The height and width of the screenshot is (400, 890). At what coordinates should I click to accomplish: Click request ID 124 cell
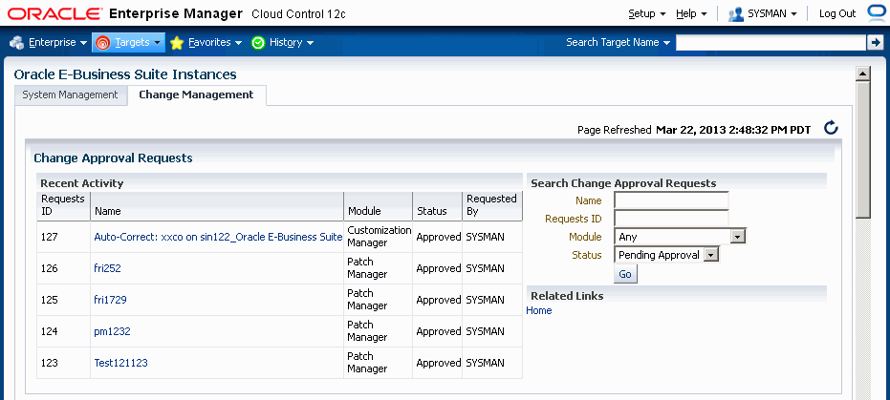point(63,331)
